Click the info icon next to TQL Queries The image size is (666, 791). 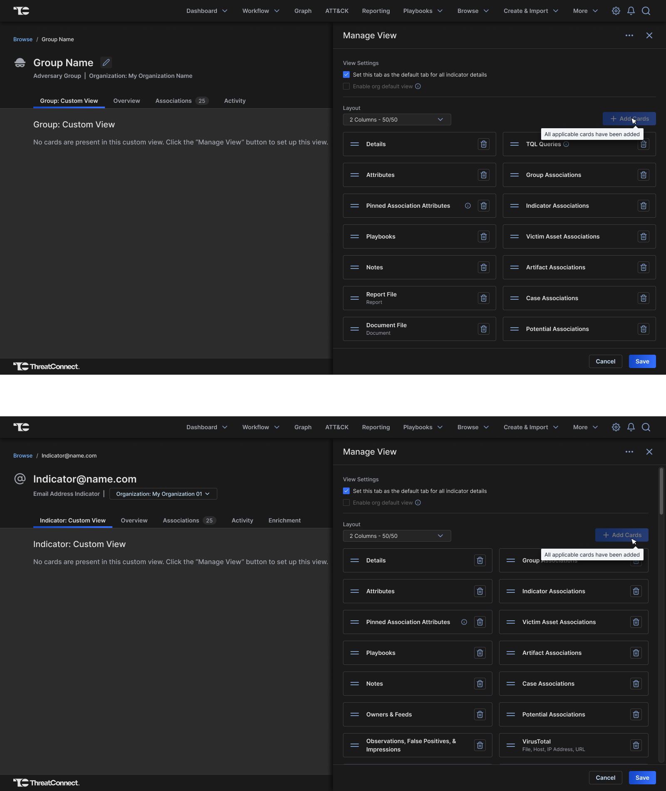click(566, 144)
